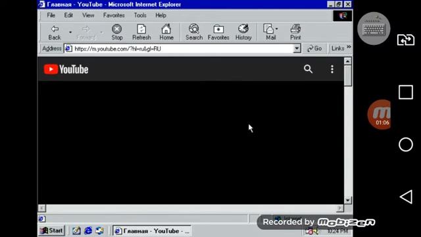421x237 pixels.
Task: Click the vertical scrollbar down arrow
Action: [x=348, y=200]
